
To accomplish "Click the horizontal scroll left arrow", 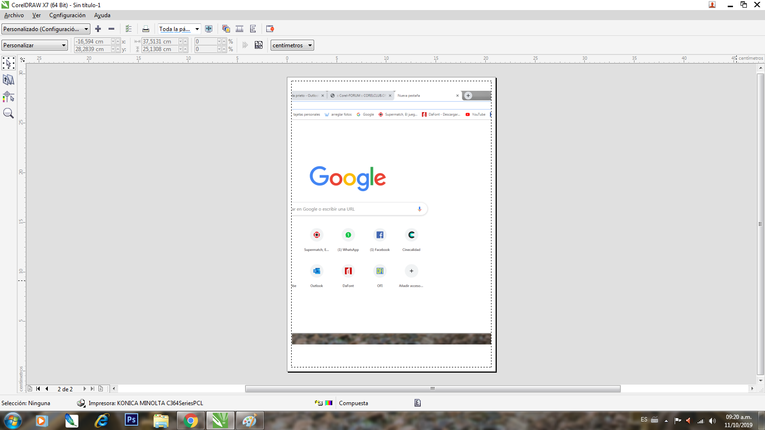I will [114, 388].
